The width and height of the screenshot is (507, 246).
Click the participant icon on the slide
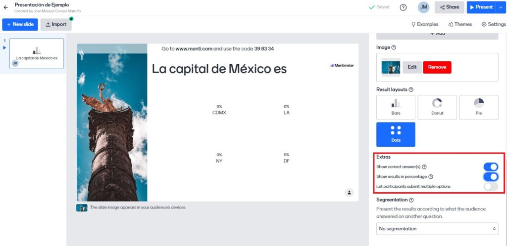pos(349,192)
